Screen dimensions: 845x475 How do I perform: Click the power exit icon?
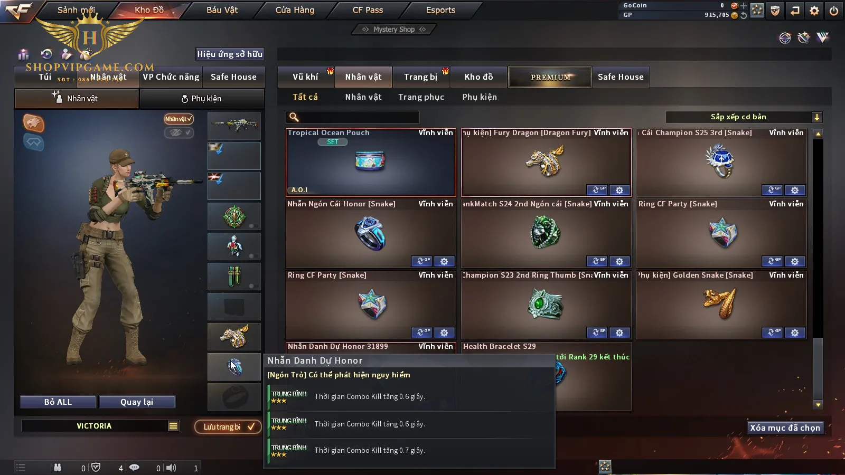click(x=834, y=11)
